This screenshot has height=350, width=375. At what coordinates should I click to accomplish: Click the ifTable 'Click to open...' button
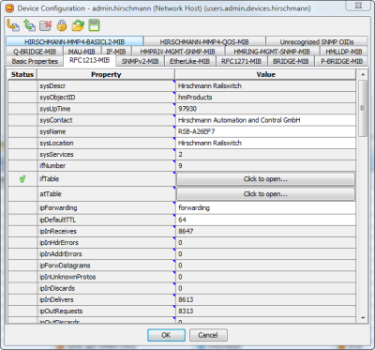(265, 179)
